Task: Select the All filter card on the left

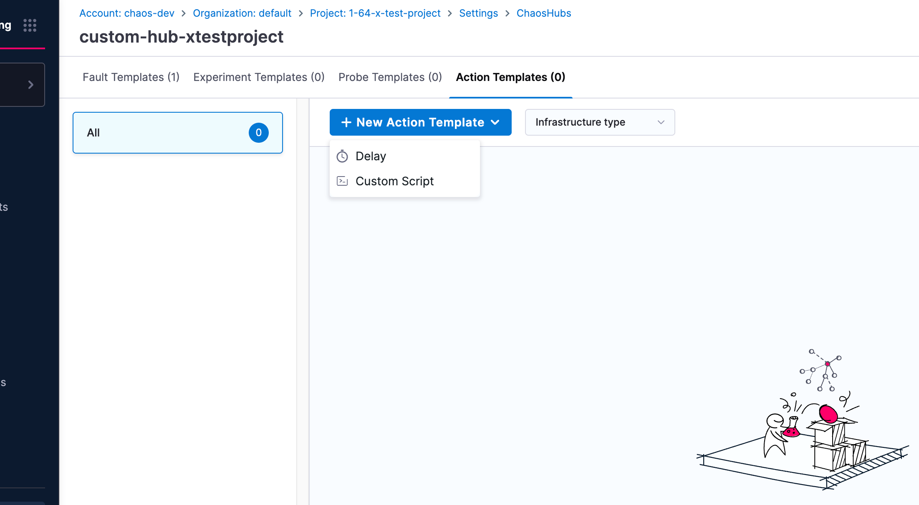Action: tap(177, 133)
